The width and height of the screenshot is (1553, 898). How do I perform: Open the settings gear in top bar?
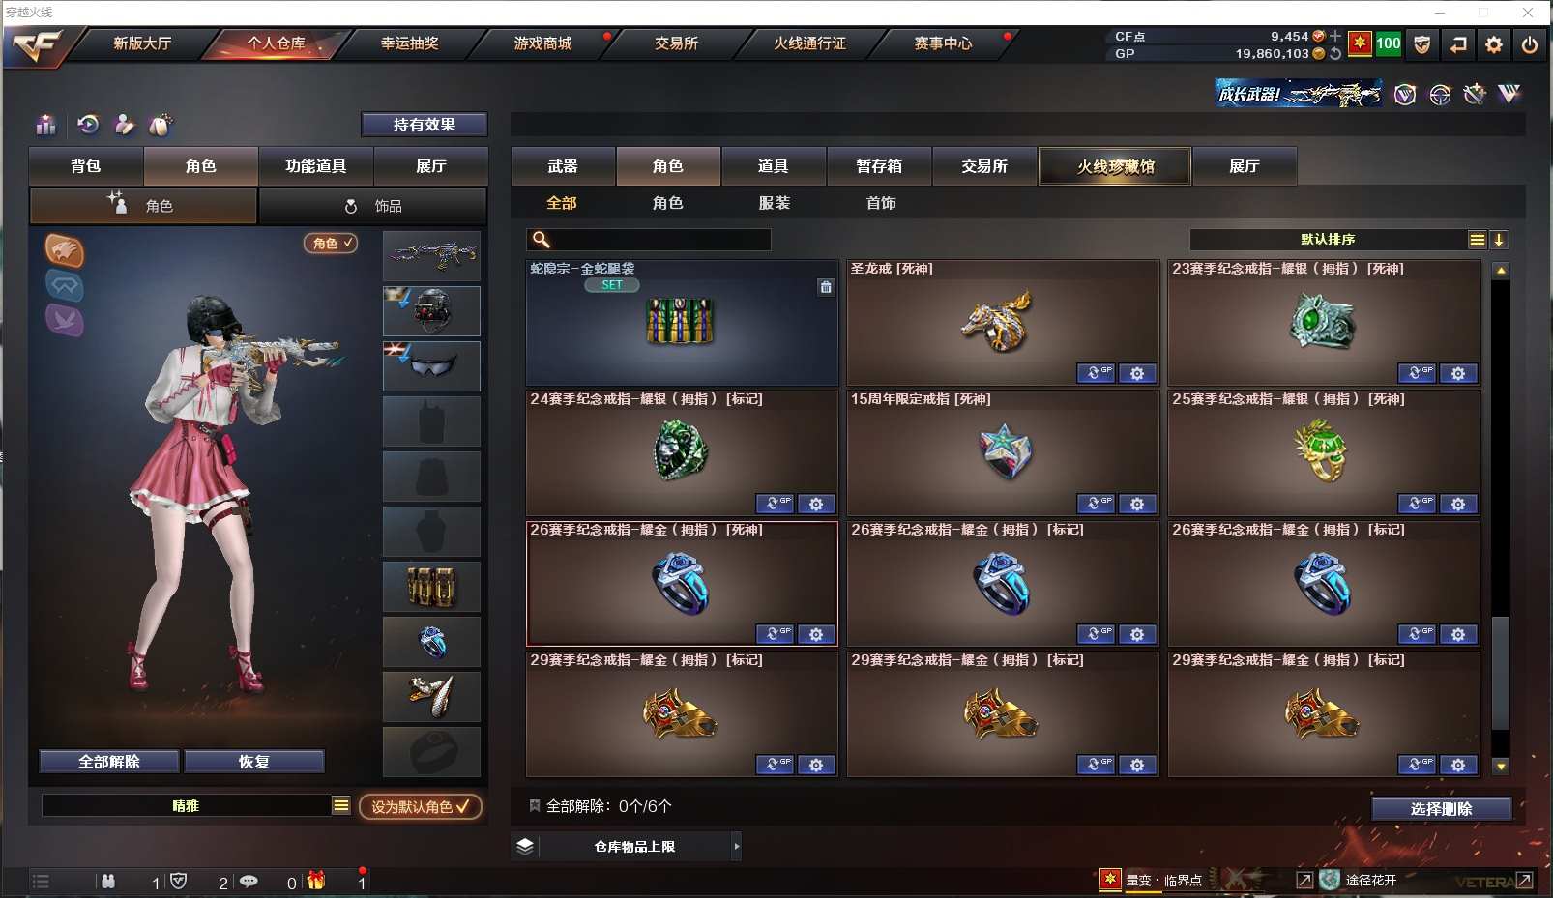pyautogui.click(x=1494, y=44)
